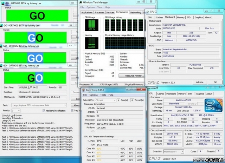The height and width of the screenshot is (163, 225).
Task: Click the CPUID value 0x106A5 in Core Temp
Action: pos(120,109)
